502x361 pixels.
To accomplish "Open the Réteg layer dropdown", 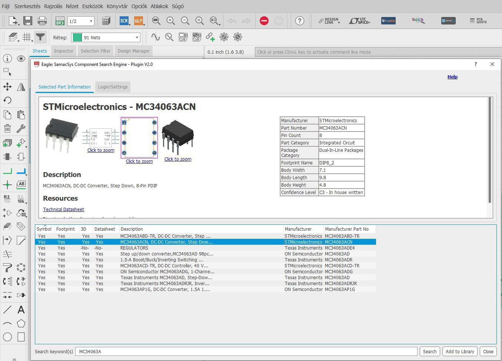I will coord(106,37).
